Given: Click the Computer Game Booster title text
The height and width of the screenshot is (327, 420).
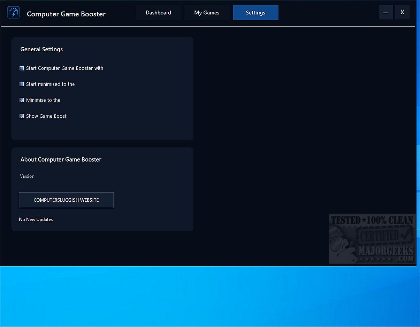Looking at the screenshot, I should point(66,14).
